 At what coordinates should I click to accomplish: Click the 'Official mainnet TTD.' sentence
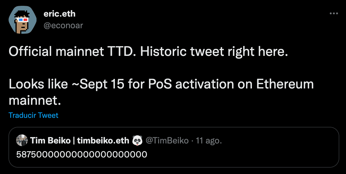click(72, 52)
